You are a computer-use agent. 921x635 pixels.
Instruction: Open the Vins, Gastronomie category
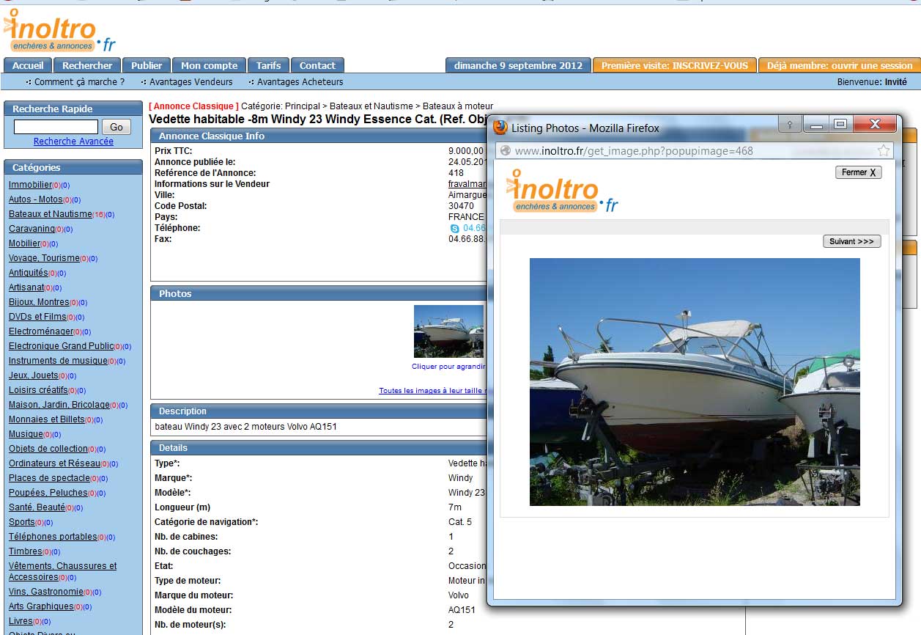tap(46, 592)
